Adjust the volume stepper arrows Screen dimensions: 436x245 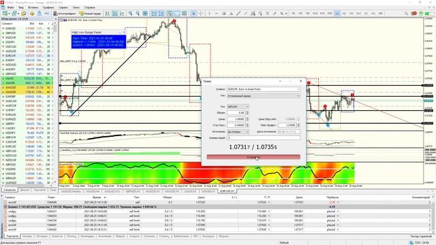pos(247,113)
